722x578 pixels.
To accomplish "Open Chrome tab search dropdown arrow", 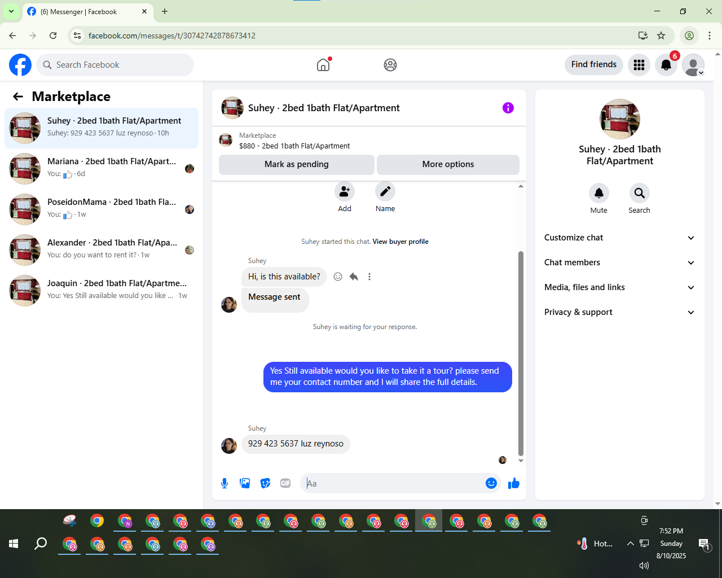I will pos(11,11).
